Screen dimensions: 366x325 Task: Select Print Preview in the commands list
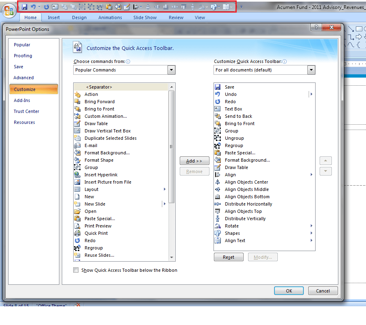[121, 226]
